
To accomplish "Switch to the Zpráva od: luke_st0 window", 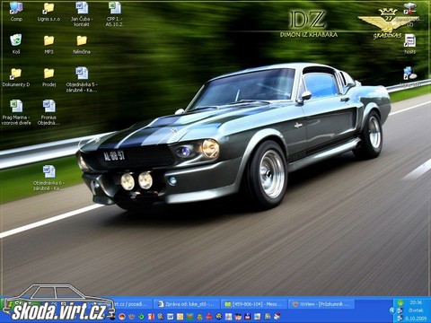I will pos(186,304).
